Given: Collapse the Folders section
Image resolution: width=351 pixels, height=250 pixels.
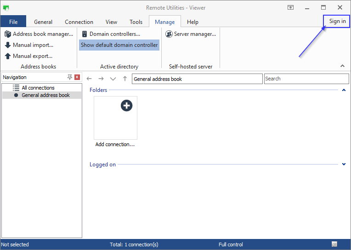Looking at the screenshot, I should pos(344,90).
